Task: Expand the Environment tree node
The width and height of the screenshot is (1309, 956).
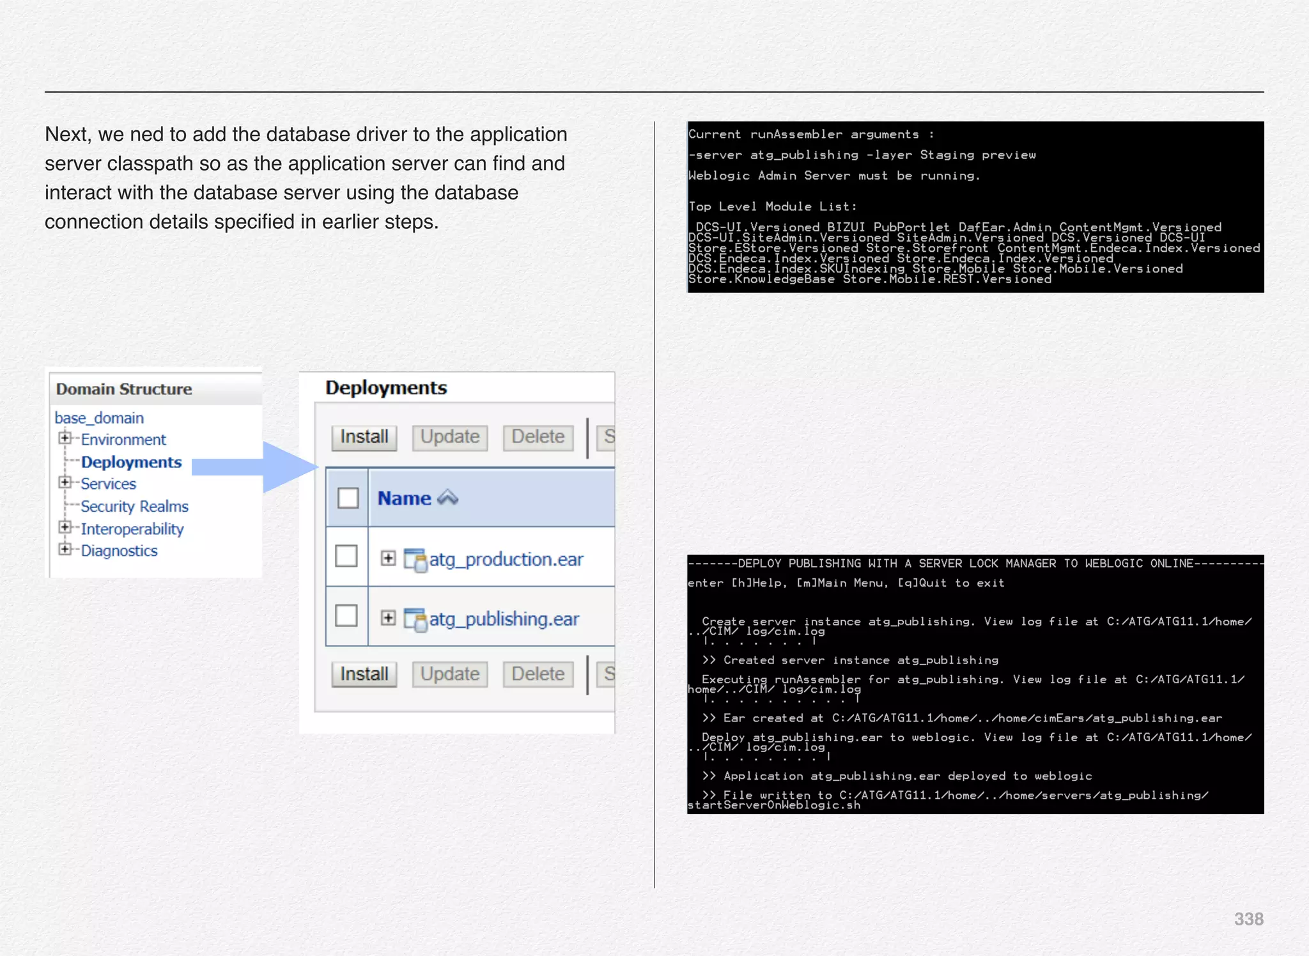Action: point(65,438)
